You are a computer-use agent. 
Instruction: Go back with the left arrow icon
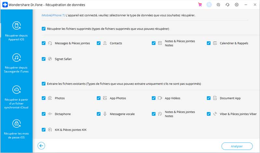tap(41, 146)
